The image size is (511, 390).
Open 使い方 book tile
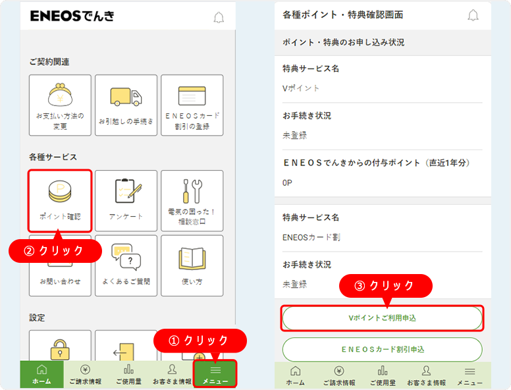192,265
